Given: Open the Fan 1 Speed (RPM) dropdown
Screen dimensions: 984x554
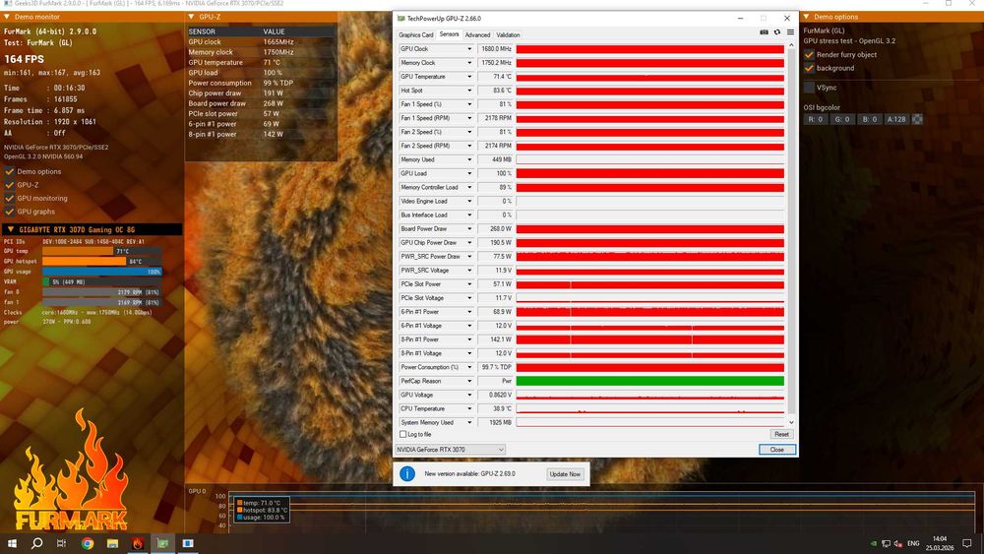Looking at the screenshot, I should click(468, 118).
